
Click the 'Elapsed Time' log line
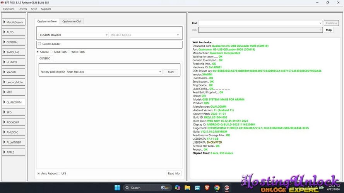[x=212, y=153]
